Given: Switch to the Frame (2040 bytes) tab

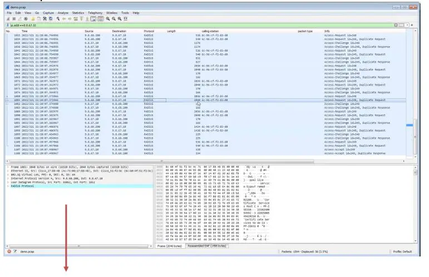Looking at the screenshot, I should click(169, 246).
